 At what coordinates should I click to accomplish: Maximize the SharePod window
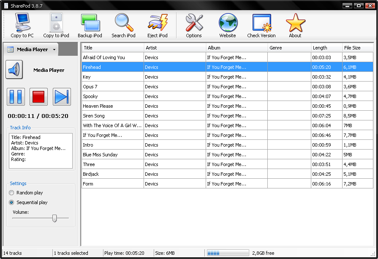pyautogui.click(x=359, y=5)
